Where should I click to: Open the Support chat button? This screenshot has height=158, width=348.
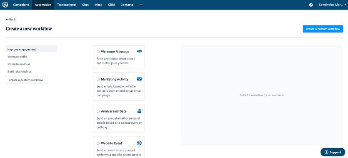[333, 152]
